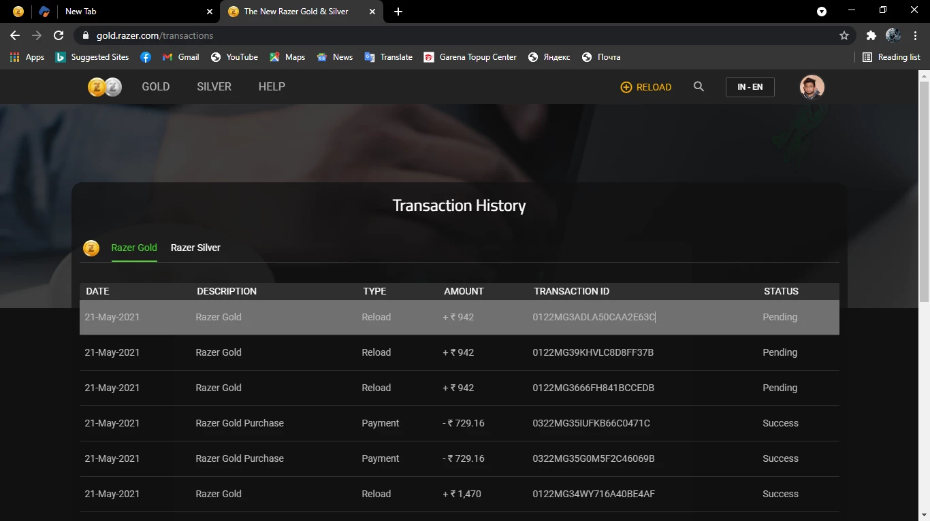Image resolution: width=930 pixels, height=521 pixels.
Task: Open a new tab with the plus button
Action: tap(398, 12)
